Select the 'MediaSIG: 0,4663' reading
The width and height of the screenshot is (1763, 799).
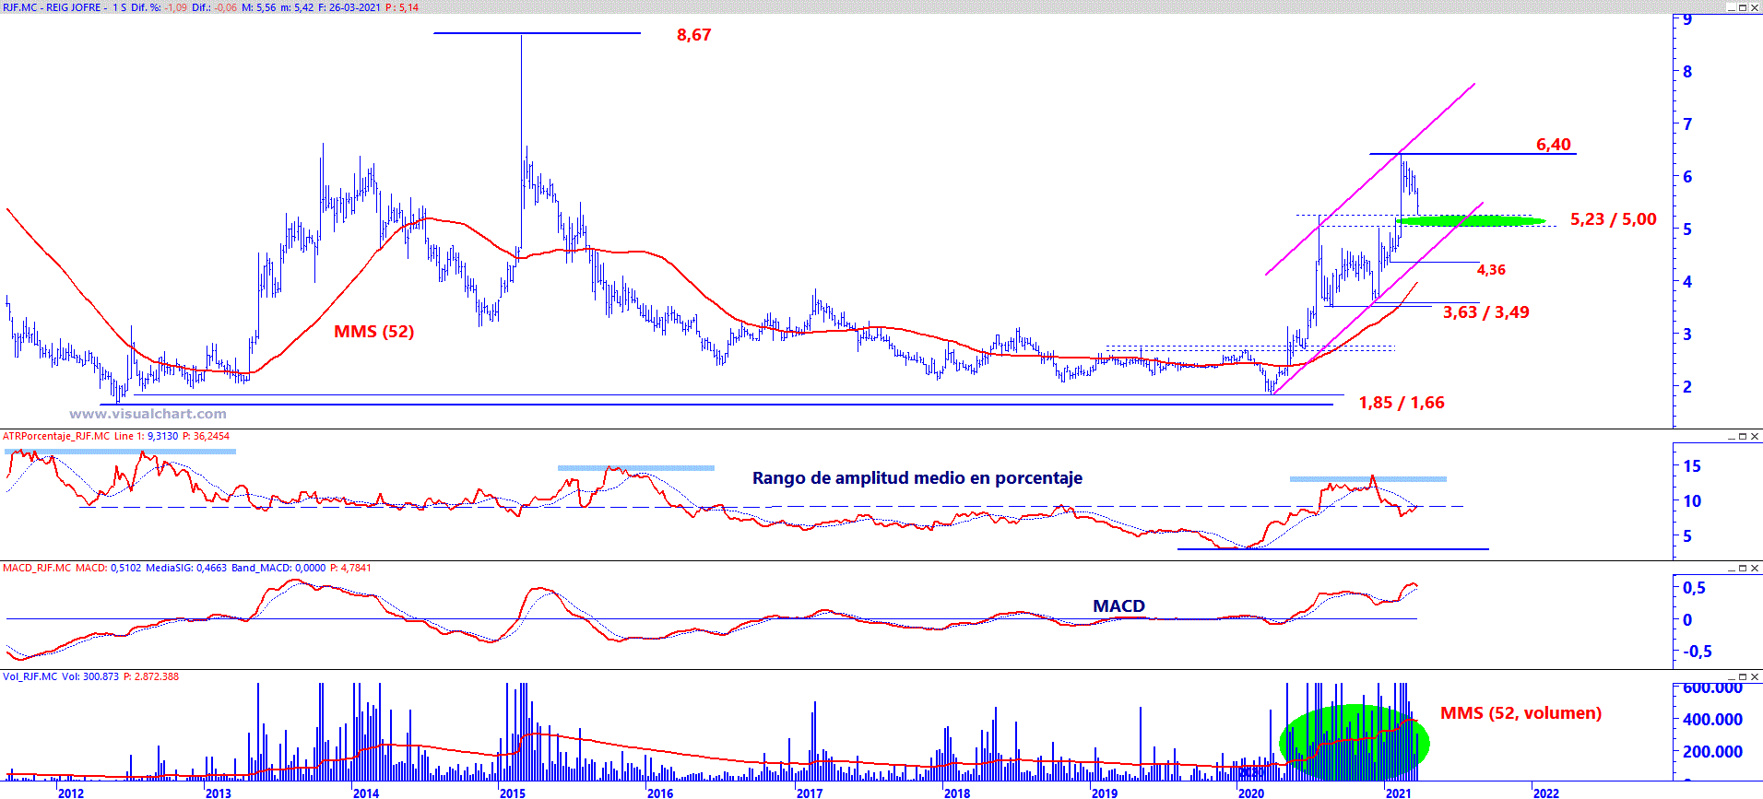pyautogui.click(x=186, y=568)
